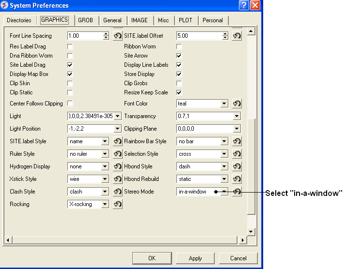Image resolution: width=347 pixels, height=269 pixels.
Task: Click the OK button
Action: (x=152, y=258)
